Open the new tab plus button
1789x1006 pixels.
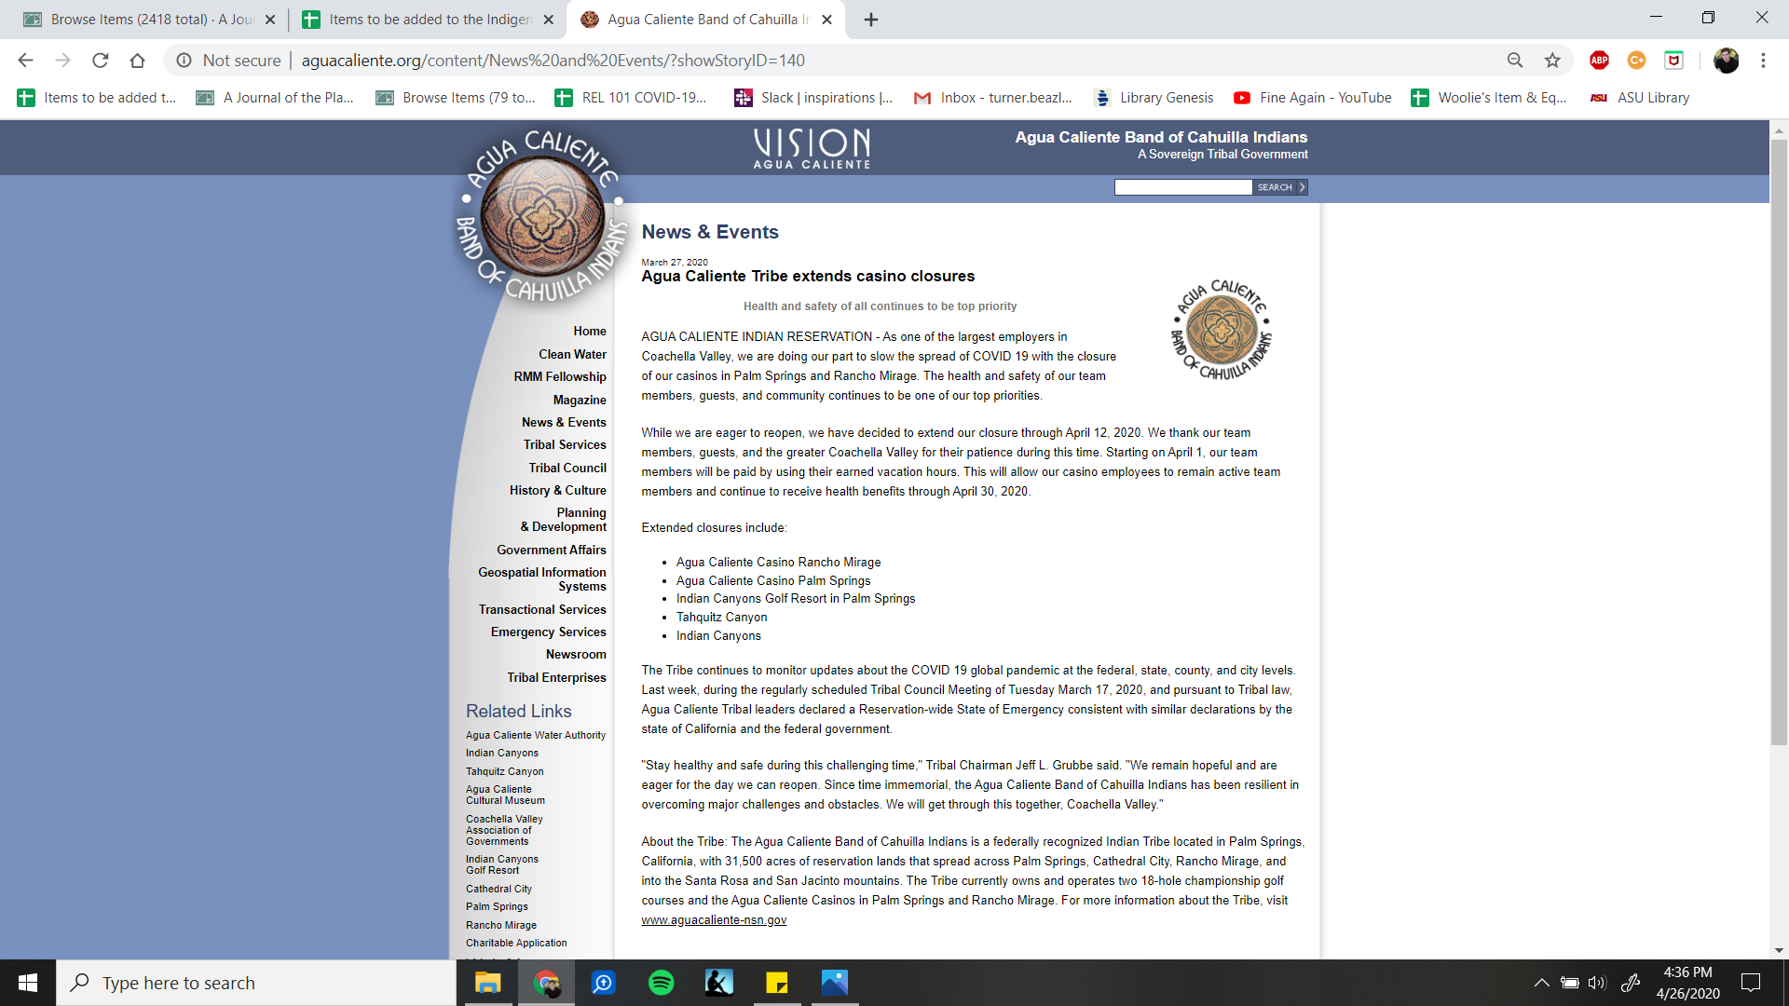(871, 20)
